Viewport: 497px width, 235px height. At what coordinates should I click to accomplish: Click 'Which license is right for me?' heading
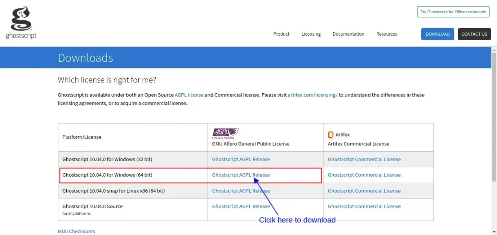click(107, 80)
